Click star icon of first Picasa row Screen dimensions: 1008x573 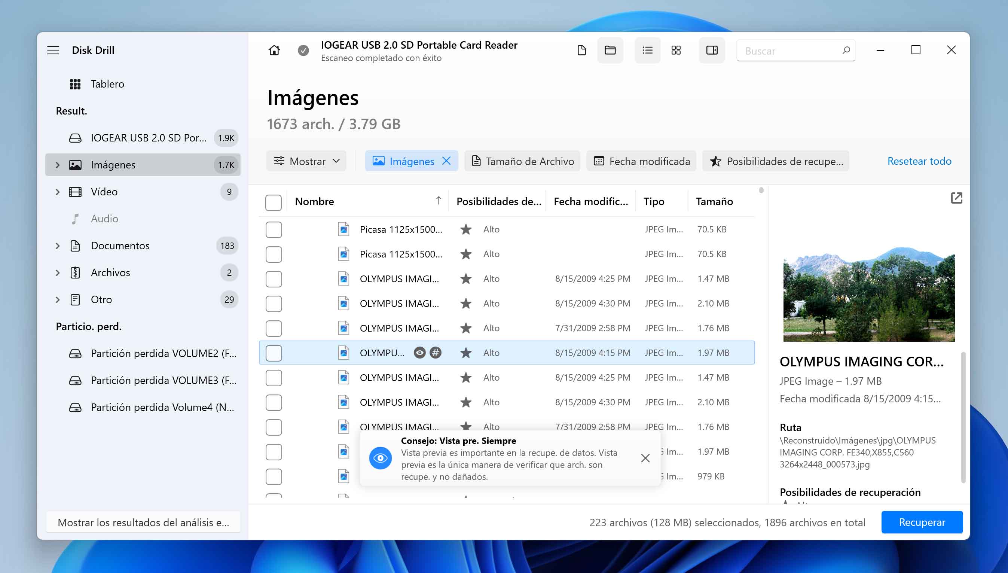pos(466,229)
